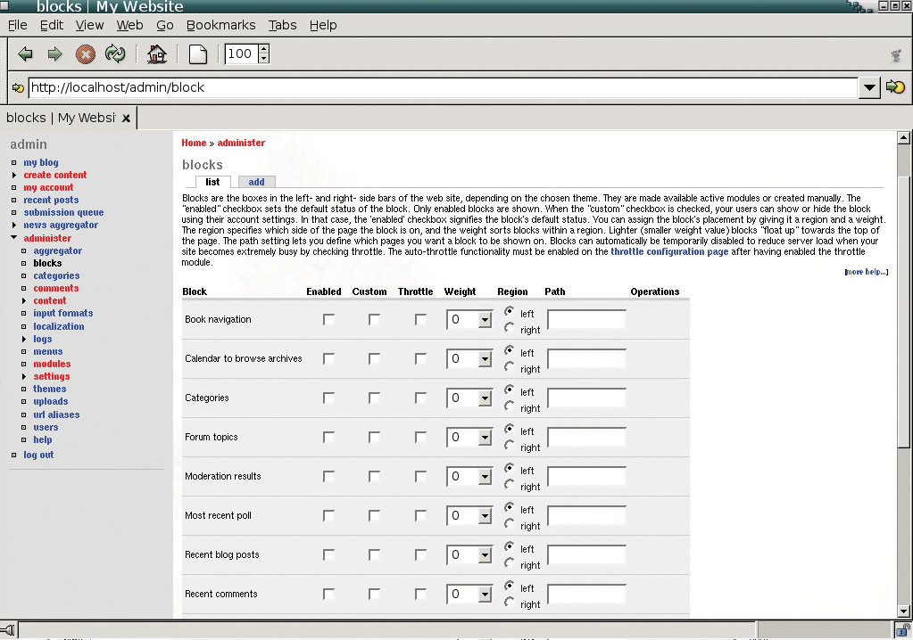Click the scroll down arrow button

pos(903,611)
